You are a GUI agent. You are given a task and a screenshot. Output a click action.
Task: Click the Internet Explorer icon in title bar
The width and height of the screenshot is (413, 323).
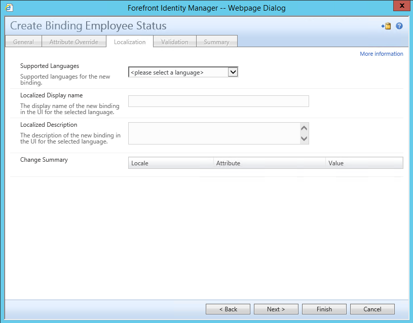[x=9, y=8]
